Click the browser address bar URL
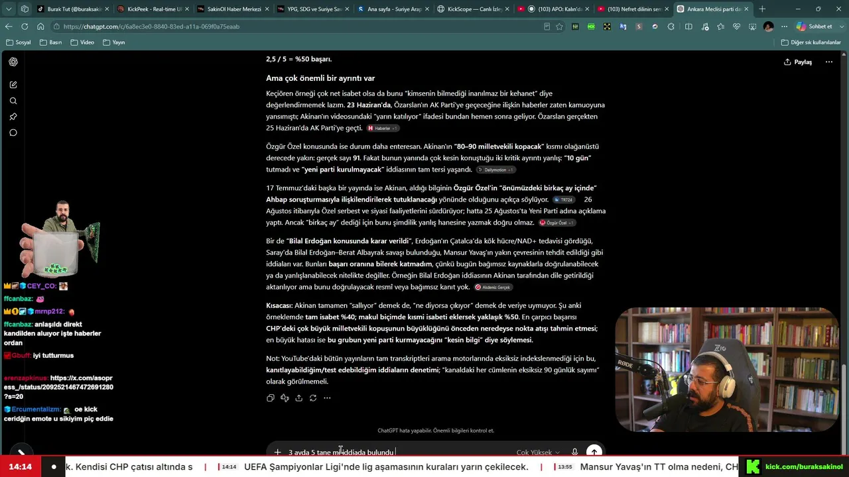This screenshot has width=849, height=477. [152, 26]
